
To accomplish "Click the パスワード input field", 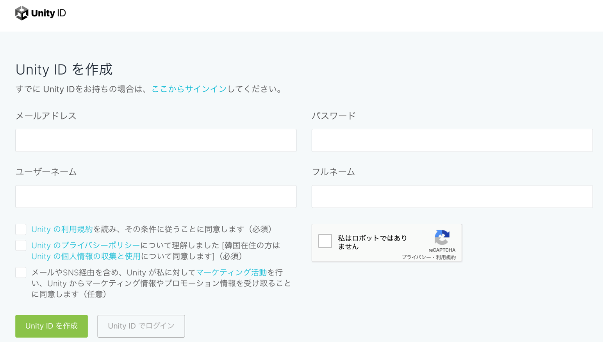I will point(451,140).
